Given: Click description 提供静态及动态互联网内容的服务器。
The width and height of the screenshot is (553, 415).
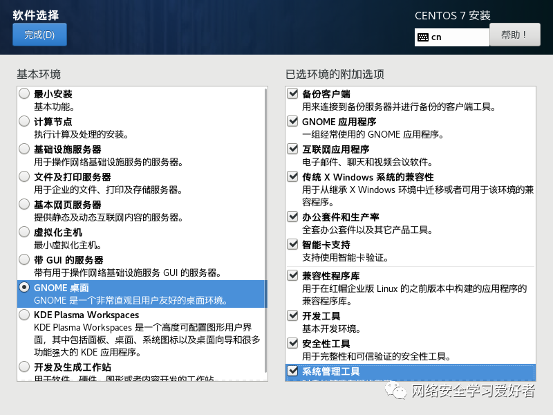Looking at the screenshot, I should [109, 217].
